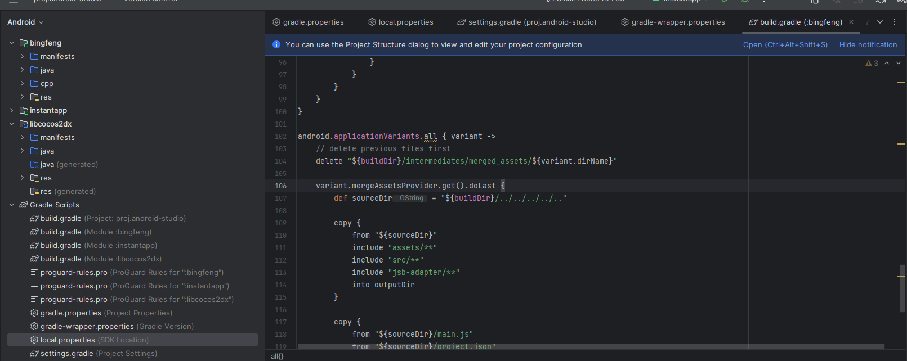Open editor tab options three-dot menu

pyautogui.click(x=895, y=22)
